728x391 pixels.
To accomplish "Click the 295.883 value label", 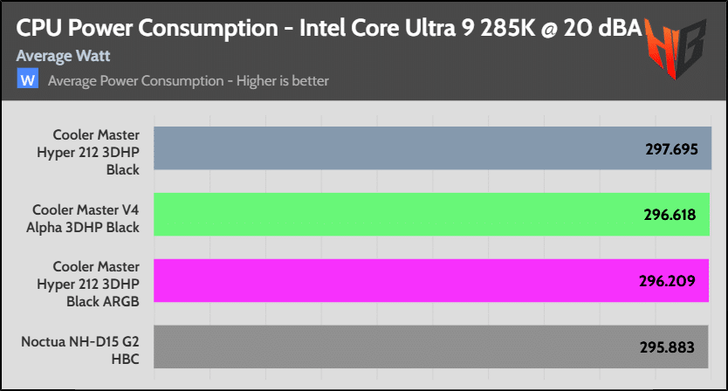I will point(667,347).
